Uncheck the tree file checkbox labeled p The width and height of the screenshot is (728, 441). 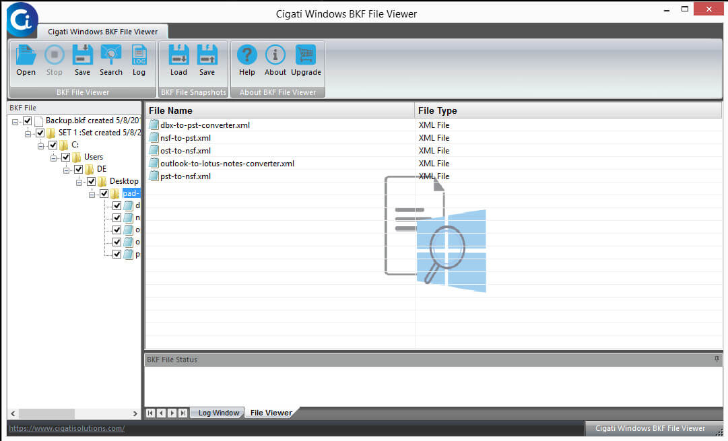pos(117,254)
